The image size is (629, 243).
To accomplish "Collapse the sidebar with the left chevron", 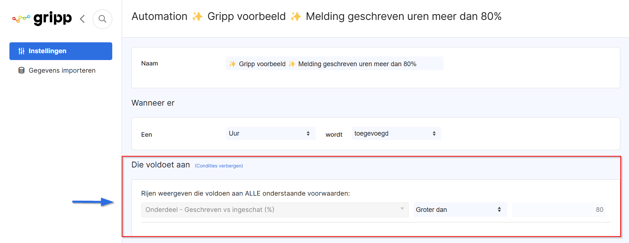I will [x=83, y=19].
